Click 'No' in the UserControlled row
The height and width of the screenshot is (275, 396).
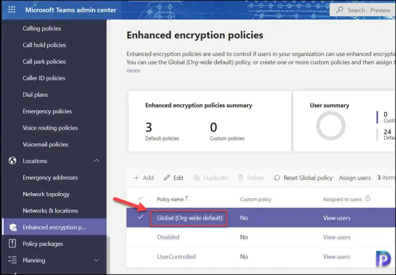coord(244,256)
